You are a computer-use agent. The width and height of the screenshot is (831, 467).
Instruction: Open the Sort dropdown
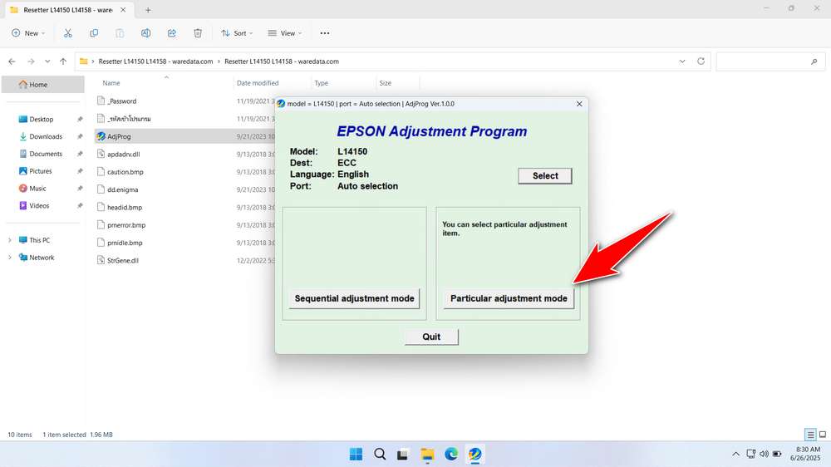[x=236, y=33]
